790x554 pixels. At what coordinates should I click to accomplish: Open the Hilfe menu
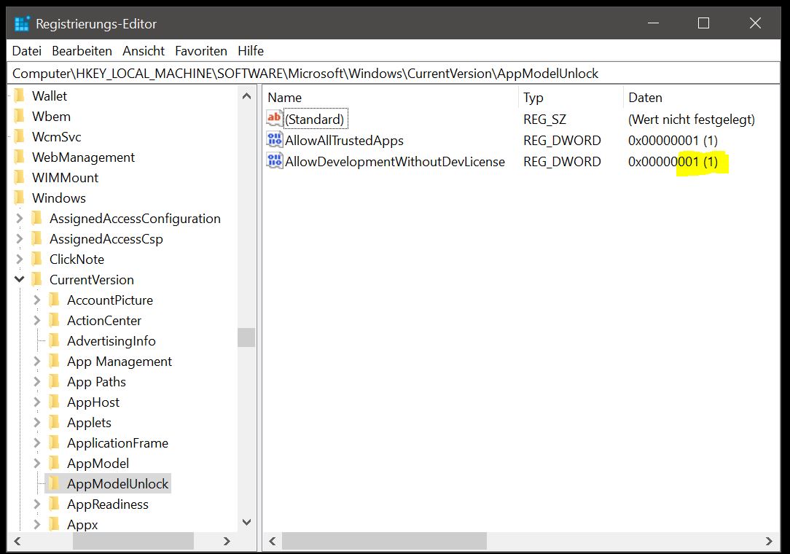point(251,51)
